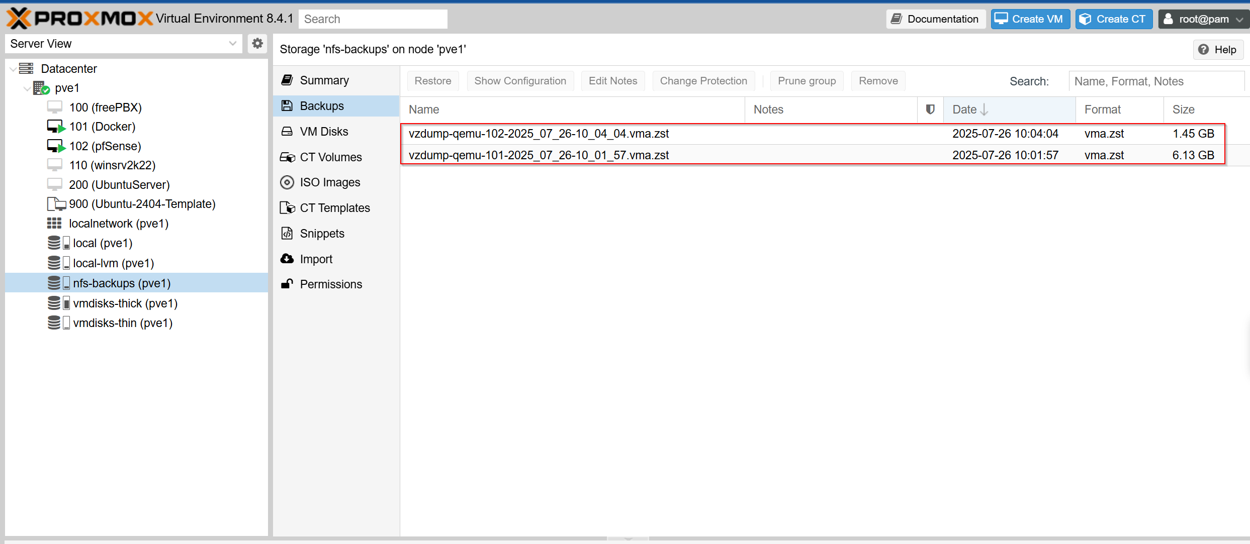Sort by the Notes column header
1250x544 pixels.
click(x=831, y=110)
